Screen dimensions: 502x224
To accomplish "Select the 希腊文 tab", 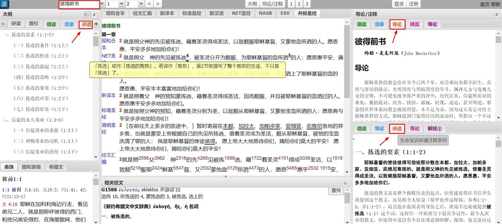I will (56, 167).
